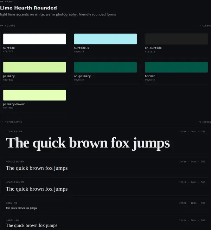Select the #1e1e1e hex value
Image resolution: width=211 pixels, height=230 pixels.
click(x=150, y=52)
